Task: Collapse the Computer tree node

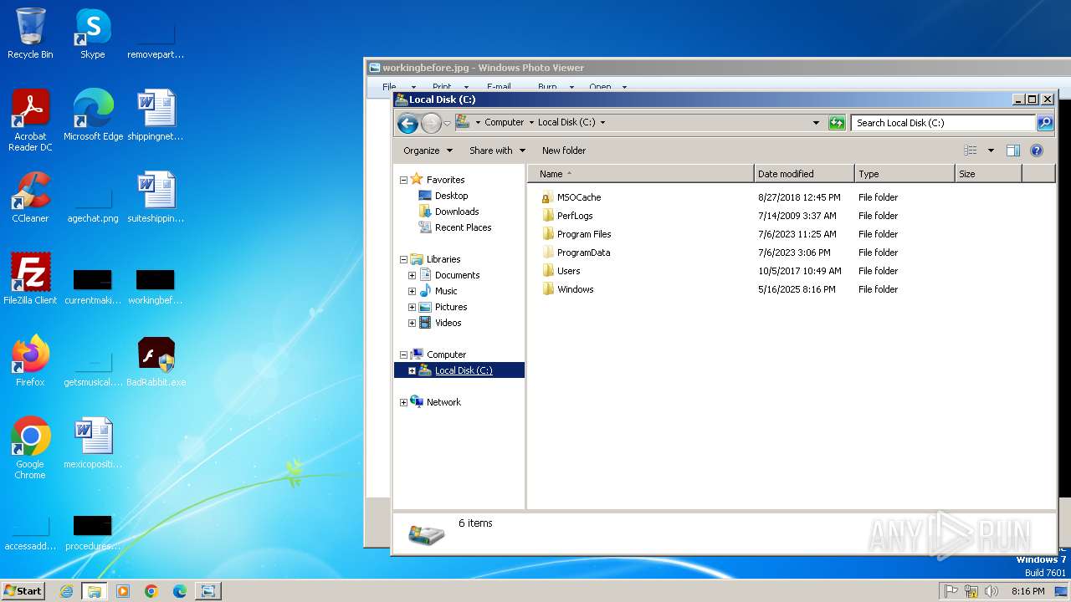Action: 403,355
